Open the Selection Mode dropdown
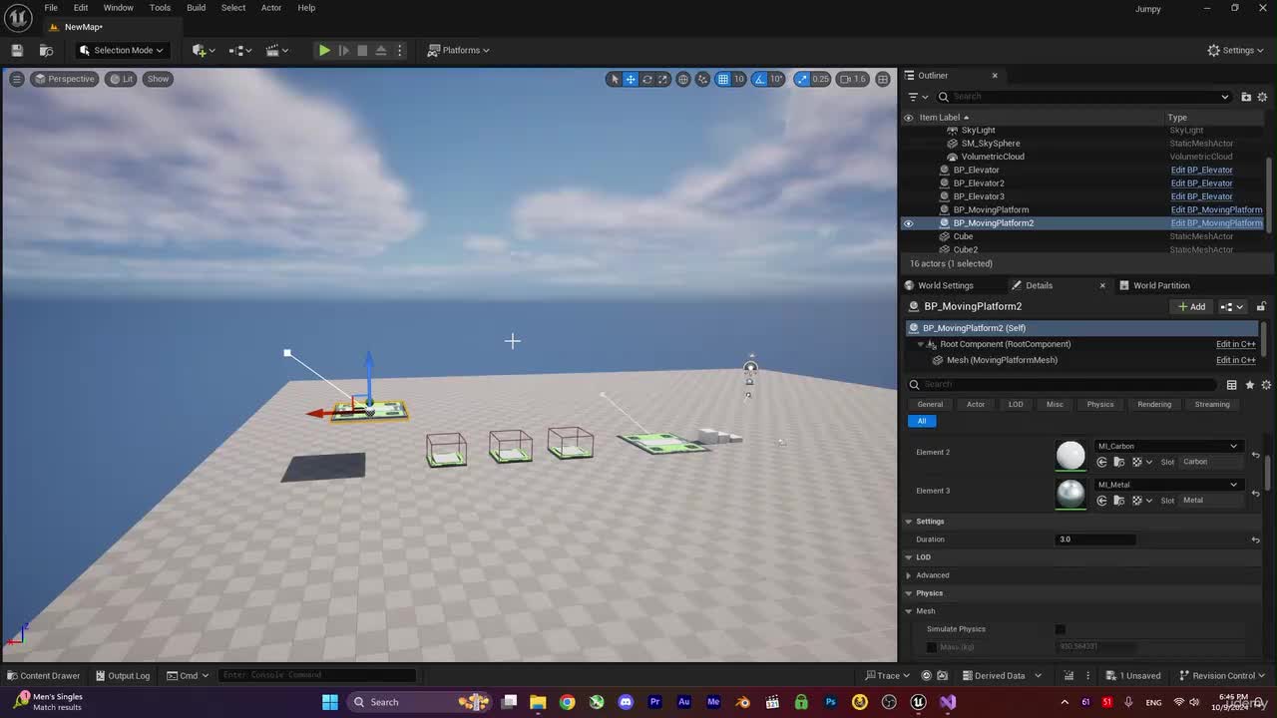 (122, 50)
